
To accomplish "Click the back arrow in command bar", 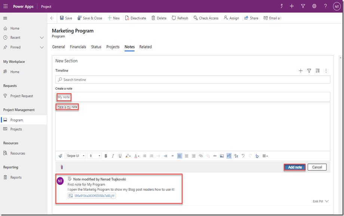I will pyautogui.click(x=52, y=18).
